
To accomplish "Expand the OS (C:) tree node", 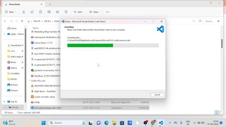I will coord(6,107).
